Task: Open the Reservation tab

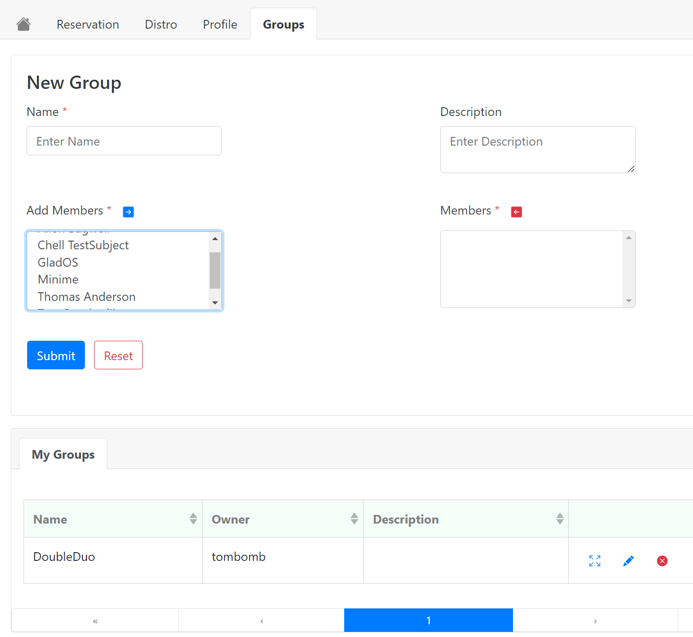Action: coord(87,25)
